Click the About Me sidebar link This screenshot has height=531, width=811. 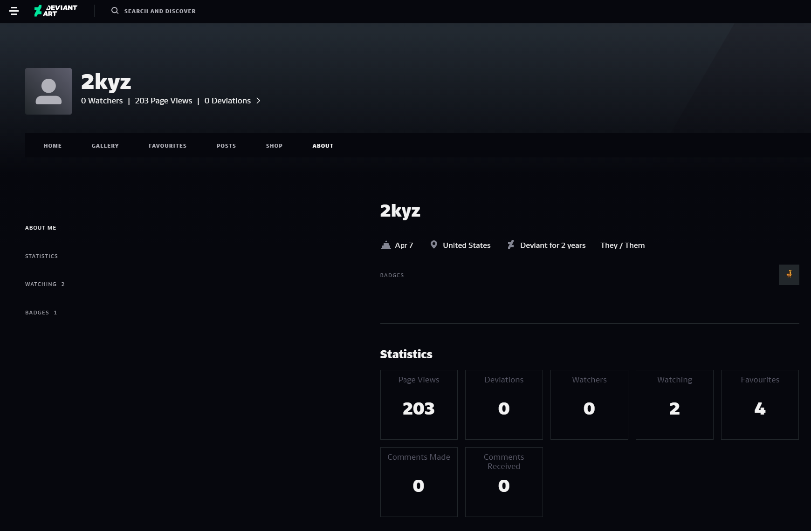tap(41, 228)
